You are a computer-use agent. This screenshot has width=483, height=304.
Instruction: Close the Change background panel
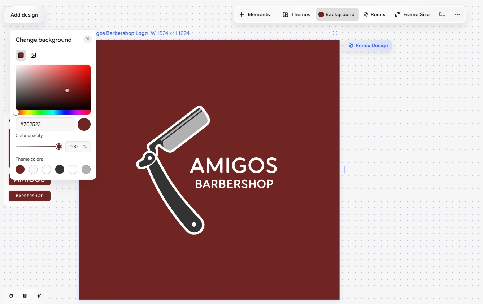pos(88,39)
